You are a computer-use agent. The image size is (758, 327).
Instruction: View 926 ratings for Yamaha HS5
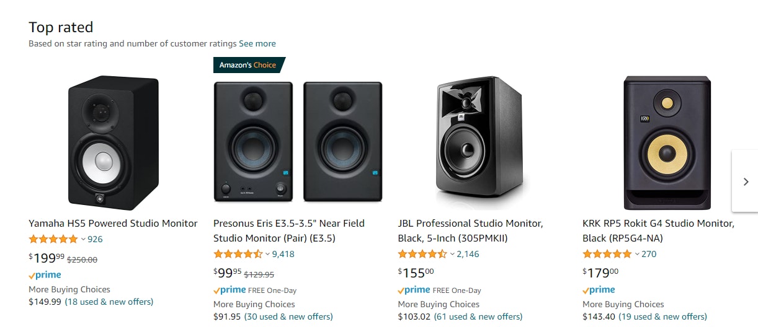[x=96, y=239]
